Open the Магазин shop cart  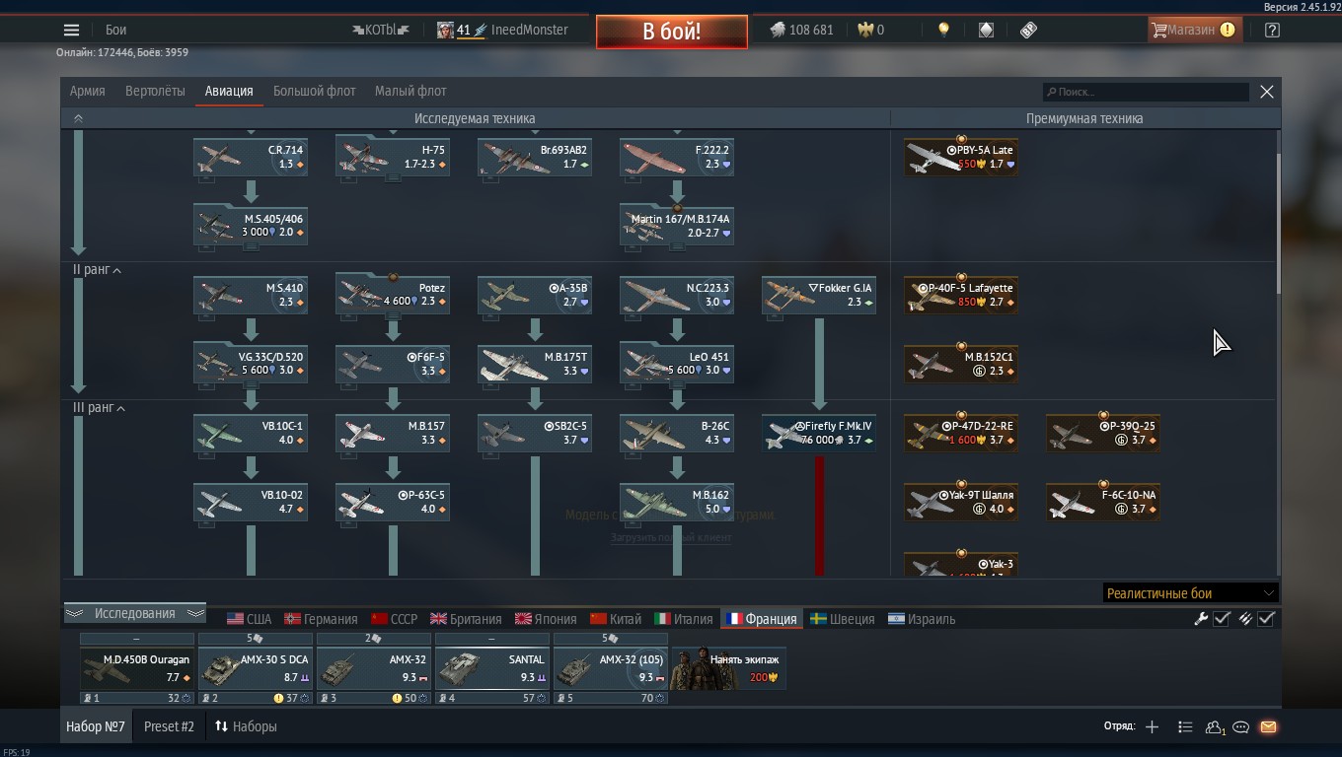1193,30
